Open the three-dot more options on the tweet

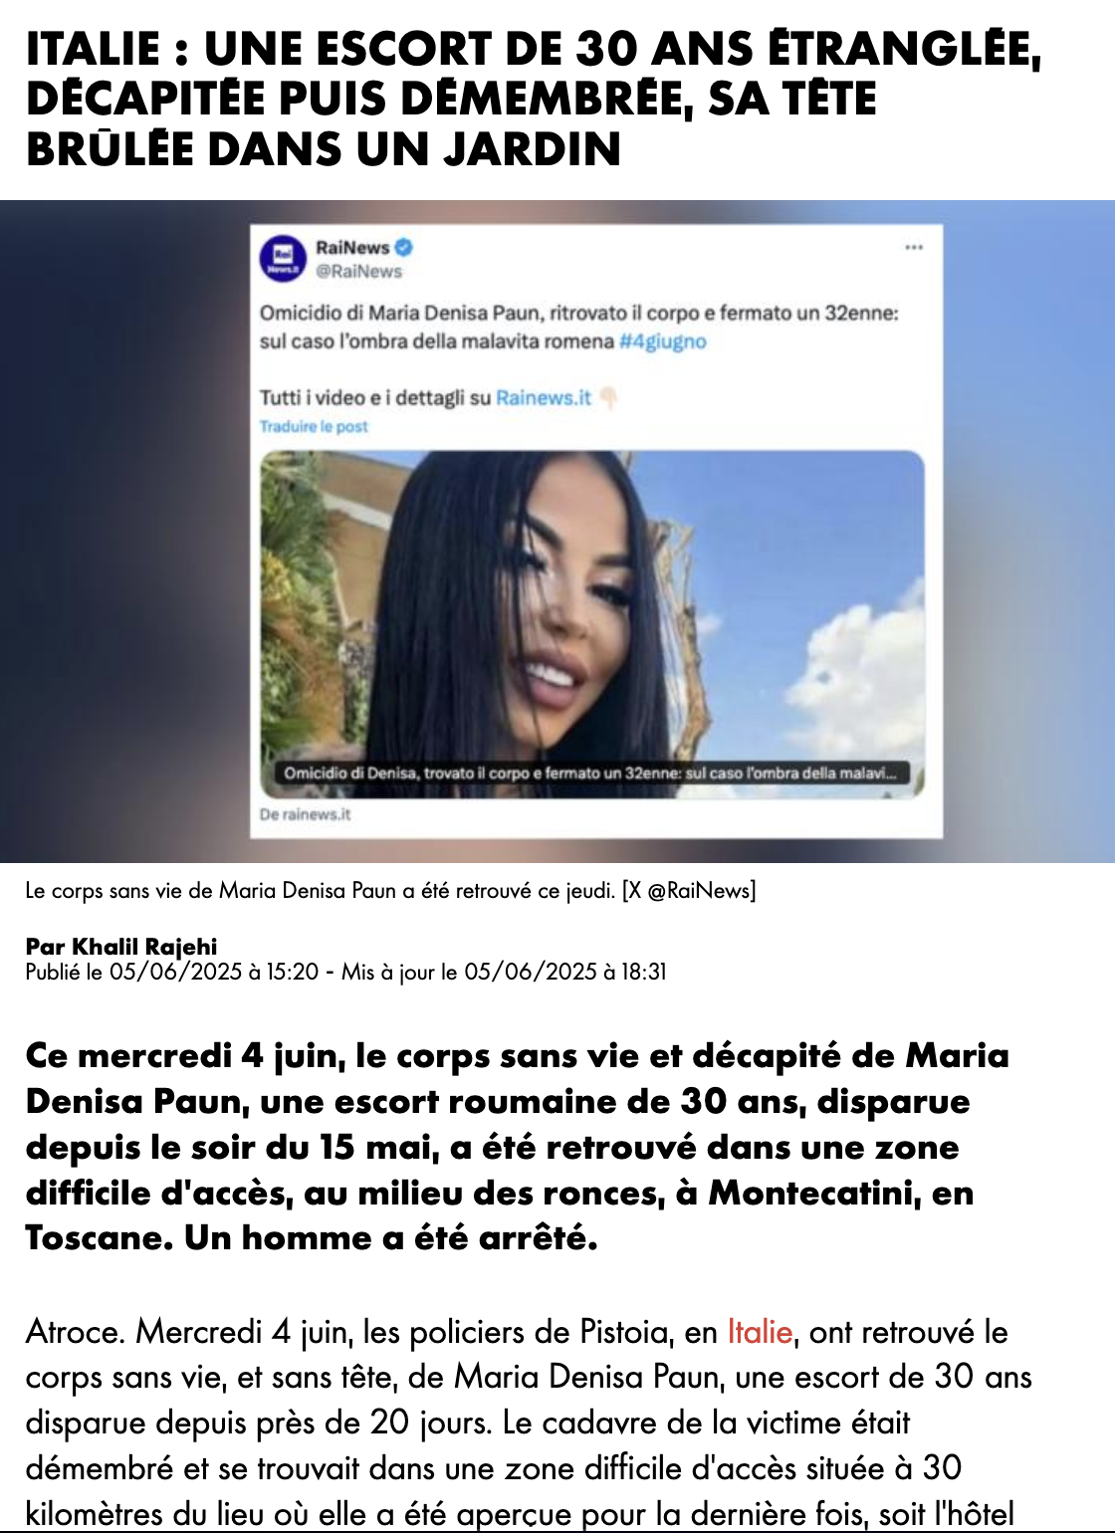(x=914, y=247)
